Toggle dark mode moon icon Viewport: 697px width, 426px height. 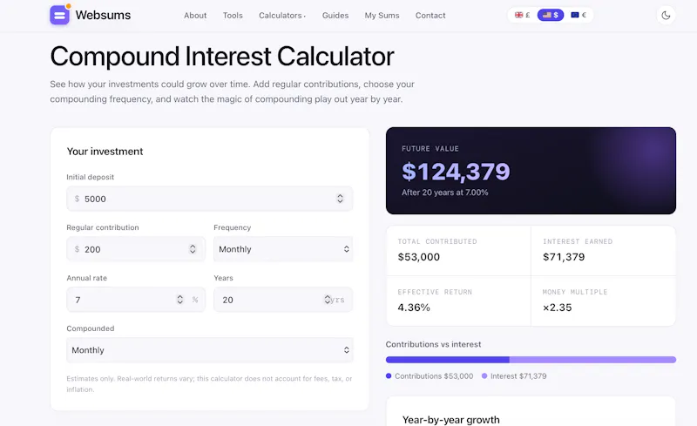[x=666, y=15]
